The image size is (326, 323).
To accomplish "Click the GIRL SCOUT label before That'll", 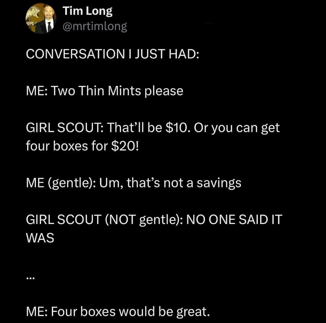I will point(64,128).
